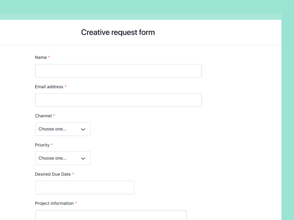Viewport: 294px width, 220px height.
Task: Open the Desired Due Date picker field
Action: pos(85,187)
